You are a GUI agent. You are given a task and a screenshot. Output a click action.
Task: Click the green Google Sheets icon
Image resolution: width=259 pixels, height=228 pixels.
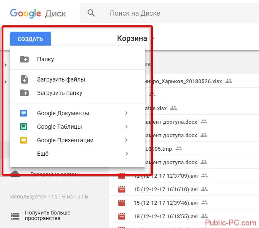point(24,127)
